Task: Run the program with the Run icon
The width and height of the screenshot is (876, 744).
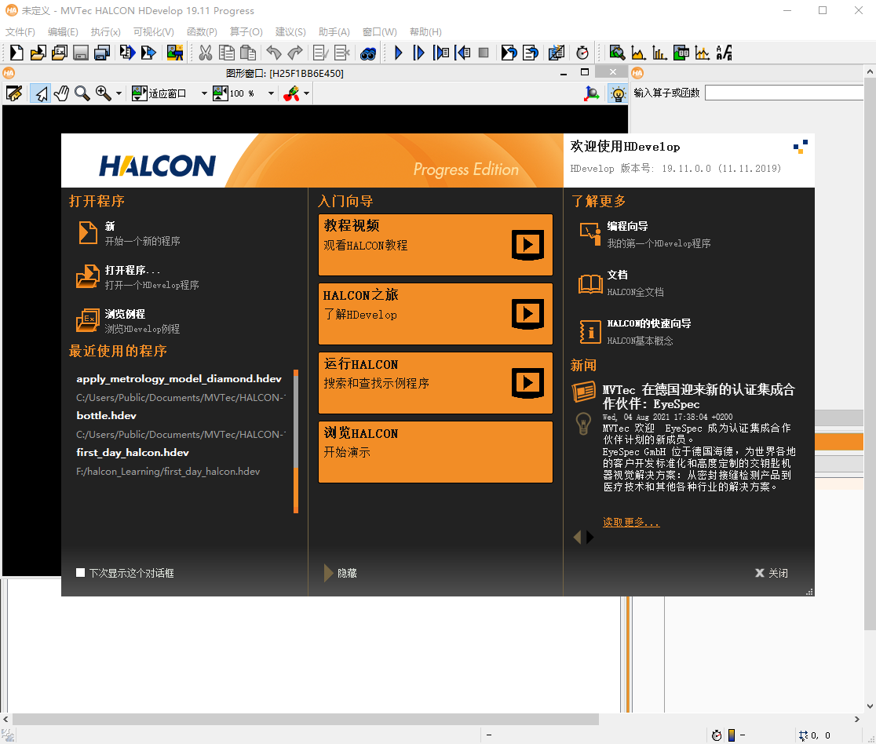Action: coord(399,53)
